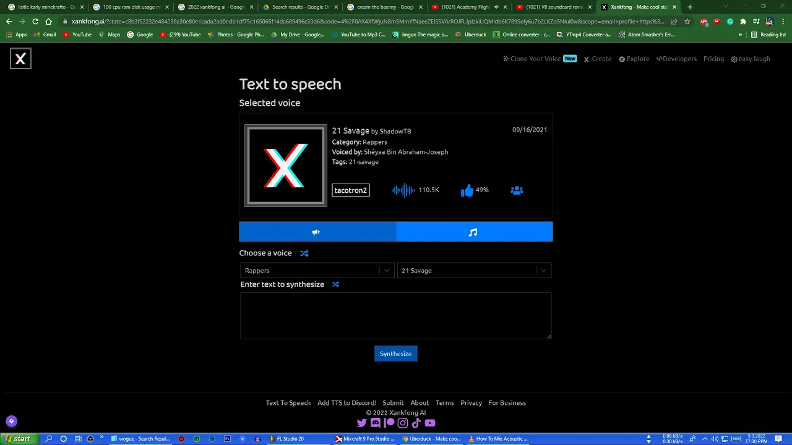Go back in the browser
Viewport: 792px width, 445px height.
[x=9, y=21]
